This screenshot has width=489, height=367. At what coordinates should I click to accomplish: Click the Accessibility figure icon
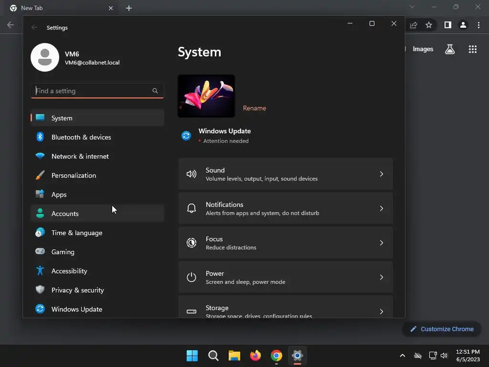coord(40,270)
